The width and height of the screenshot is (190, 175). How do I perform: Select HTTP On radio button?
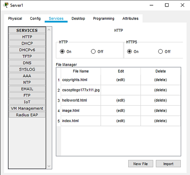tap(62, 52)
